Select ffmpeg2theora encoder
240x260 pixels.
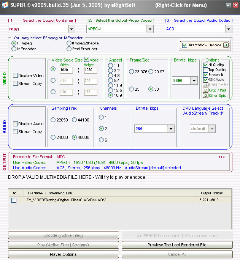pyautogui.click(x=69, y=43)
